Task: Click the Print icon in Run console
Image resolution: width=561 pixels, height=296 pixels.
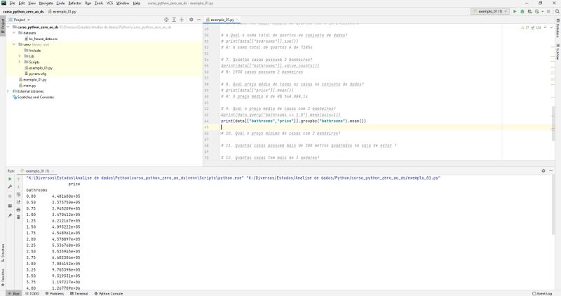Action: click(19, 210)
